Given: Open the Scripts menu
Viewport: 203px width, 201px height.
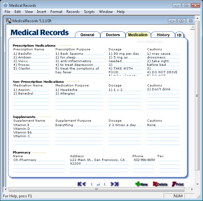Looking at the screenshot, I should (89, 12).
